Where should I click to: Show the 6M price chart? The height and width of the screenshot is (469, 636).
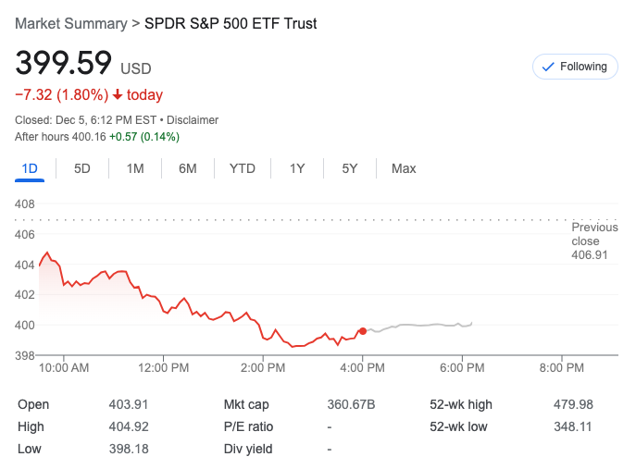click(x=188, y=168)
